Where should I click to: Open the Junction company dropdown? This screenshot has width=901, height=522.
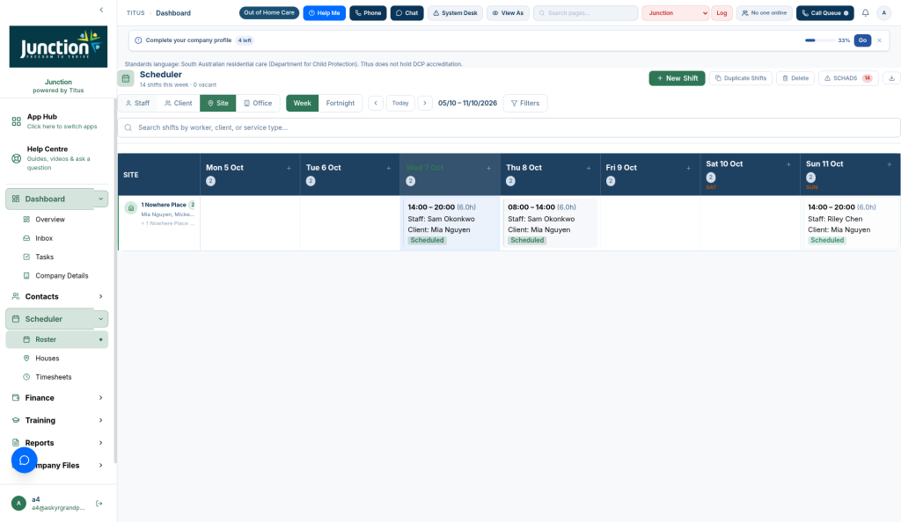click(x=675, y=12)
